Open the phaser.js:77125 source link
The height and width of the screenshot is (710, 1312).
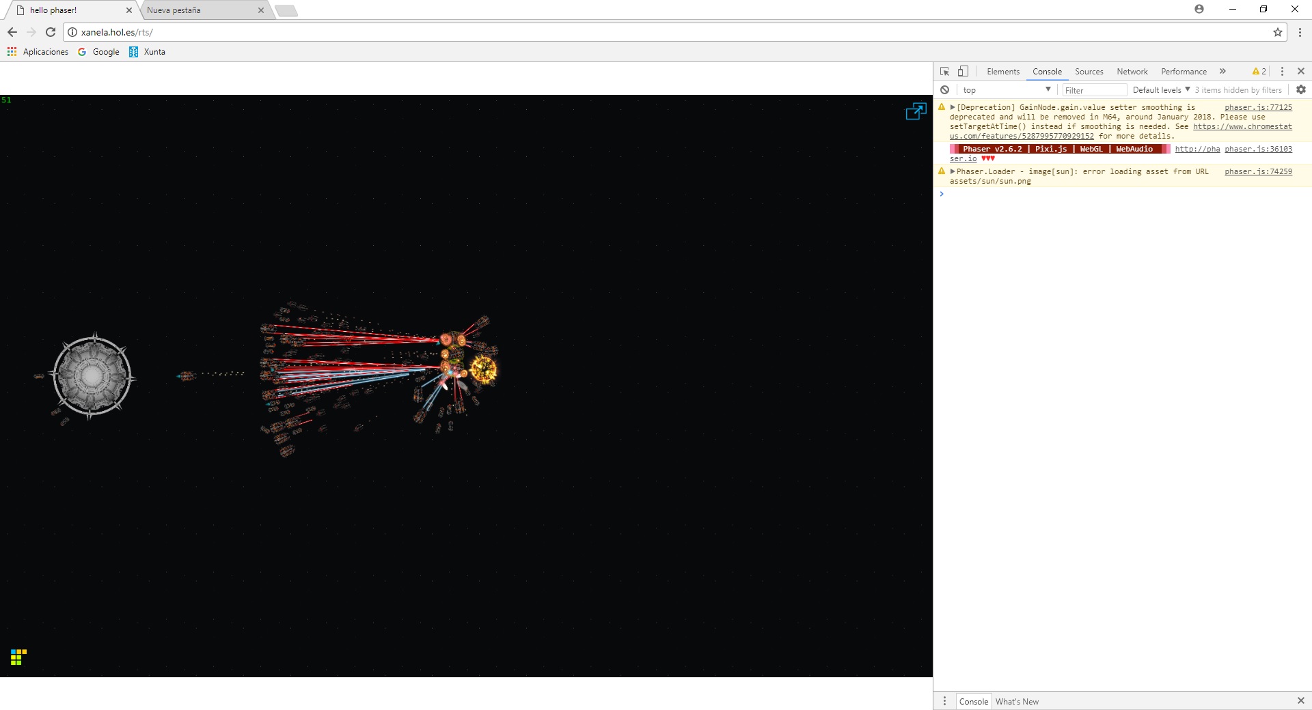point(1258,107)
